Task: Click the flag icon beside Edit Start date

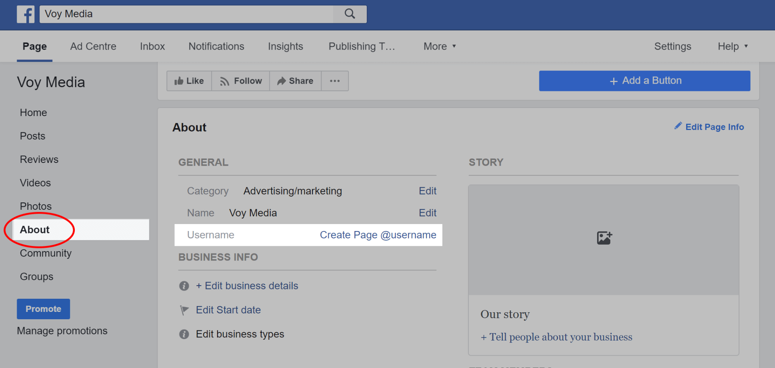Action: 185,310
